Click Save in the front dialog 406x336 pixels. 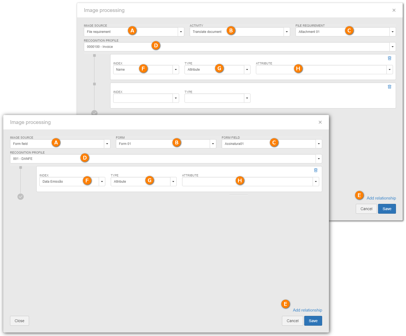point(313,321)
